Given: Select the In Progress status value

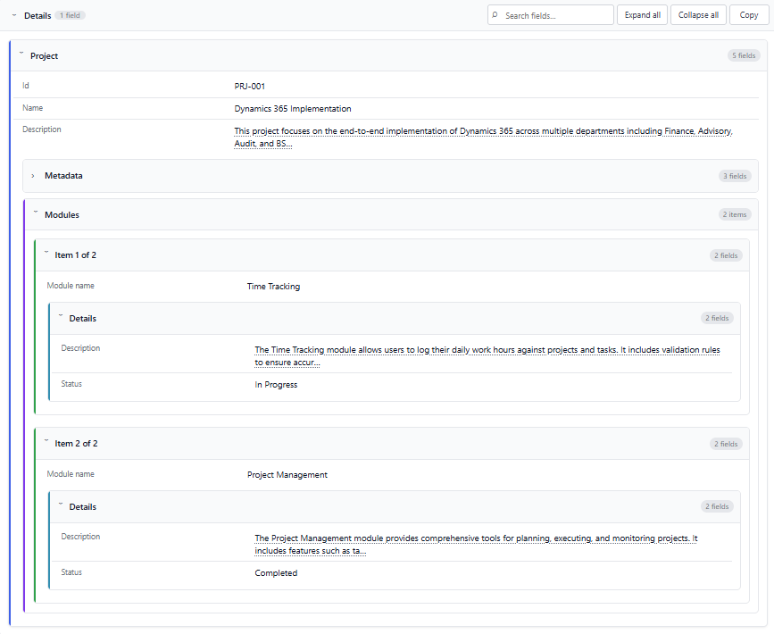Looking at the screenshot, I should (276, 385).
